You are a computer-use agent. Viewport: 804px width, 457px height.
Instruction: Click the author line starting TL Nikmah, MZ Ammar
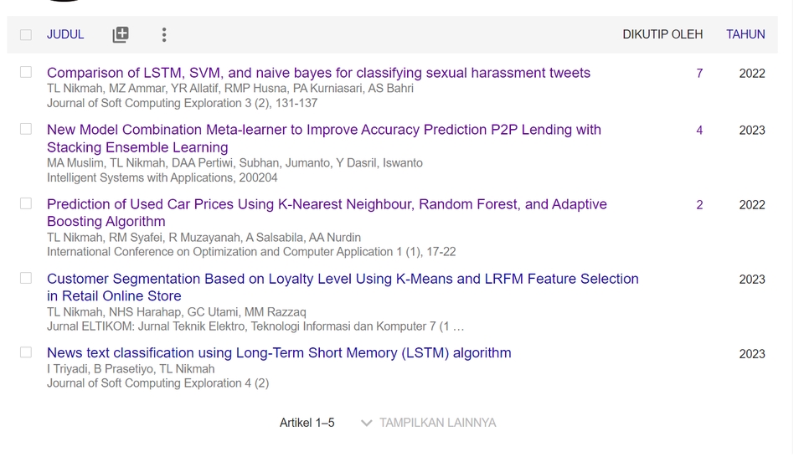[230, 89]
